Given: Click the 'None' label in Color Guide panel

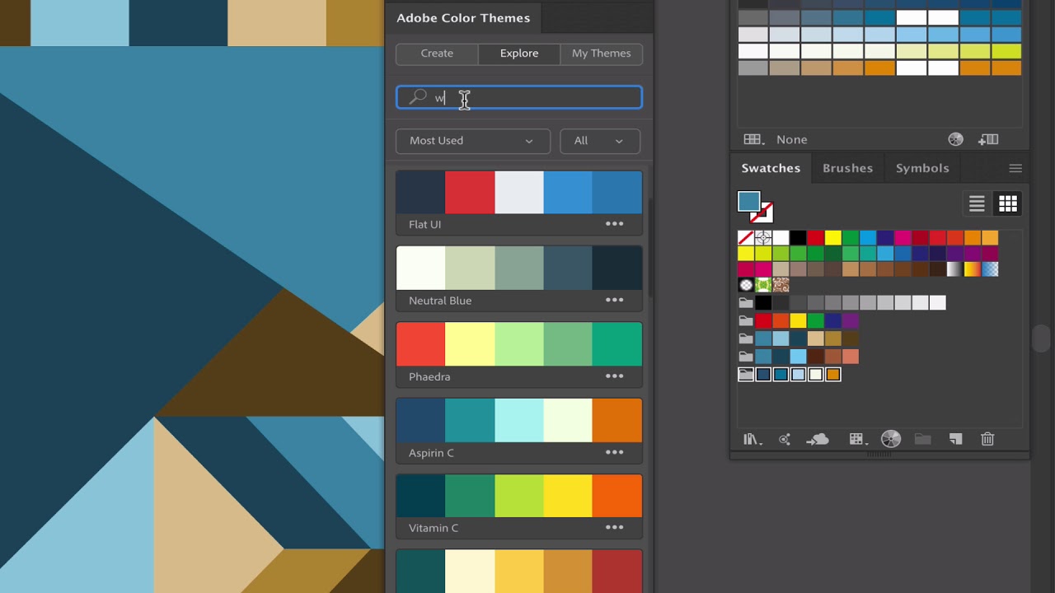Looking at the screenshot, I should (791, 140).
